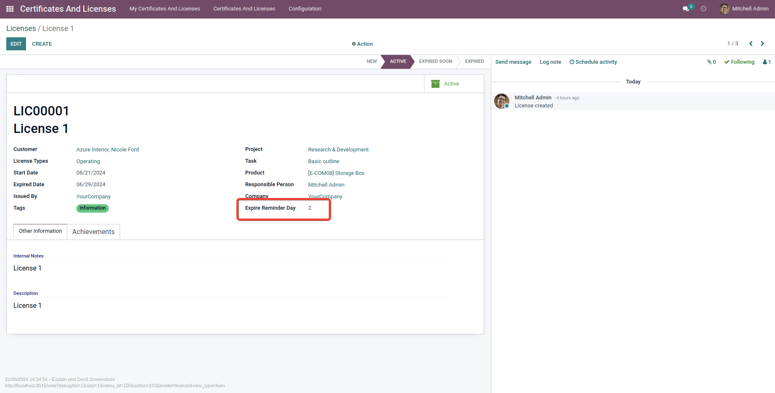Viewport: 775px width, 393px height.
Task: Open Issued By YourCompany link
Action: (94, 197)
